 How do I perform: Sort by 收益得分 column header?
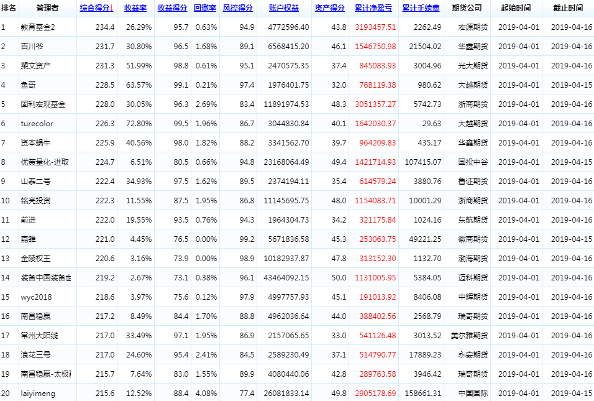[x=172, y=8]
